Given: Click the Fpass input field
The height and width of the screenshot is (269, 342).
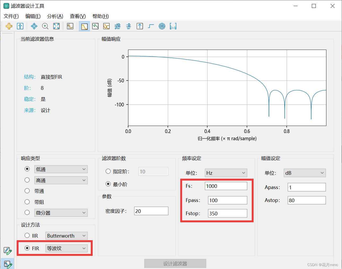Looking at the screenshot, I should (x=228, y=200).
